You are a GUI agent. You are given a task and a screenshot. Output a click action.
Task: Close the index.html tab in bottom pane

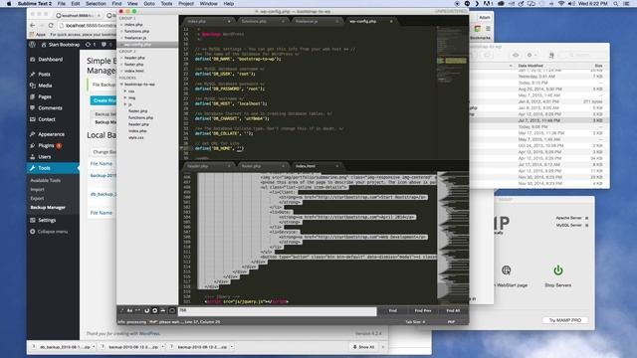pos(337,166)
